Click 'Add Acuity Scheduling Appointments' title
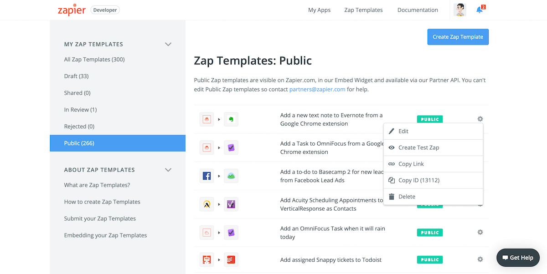This screenshot has width=547, height=274. coord(331,204)
